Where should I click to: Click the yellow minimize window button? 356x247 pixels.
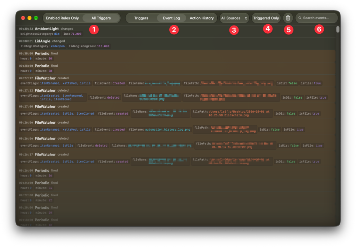point(30,18)
